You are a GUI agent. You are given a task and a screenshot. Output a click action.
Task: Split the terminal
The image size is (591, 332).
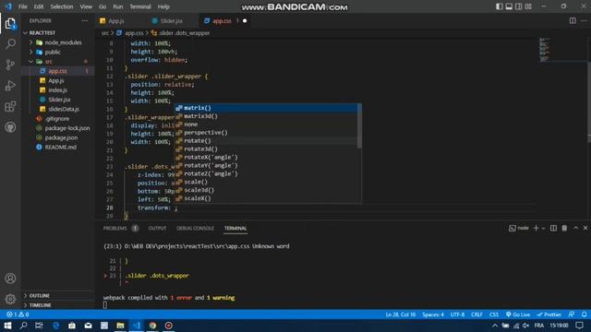coord(553,228)
